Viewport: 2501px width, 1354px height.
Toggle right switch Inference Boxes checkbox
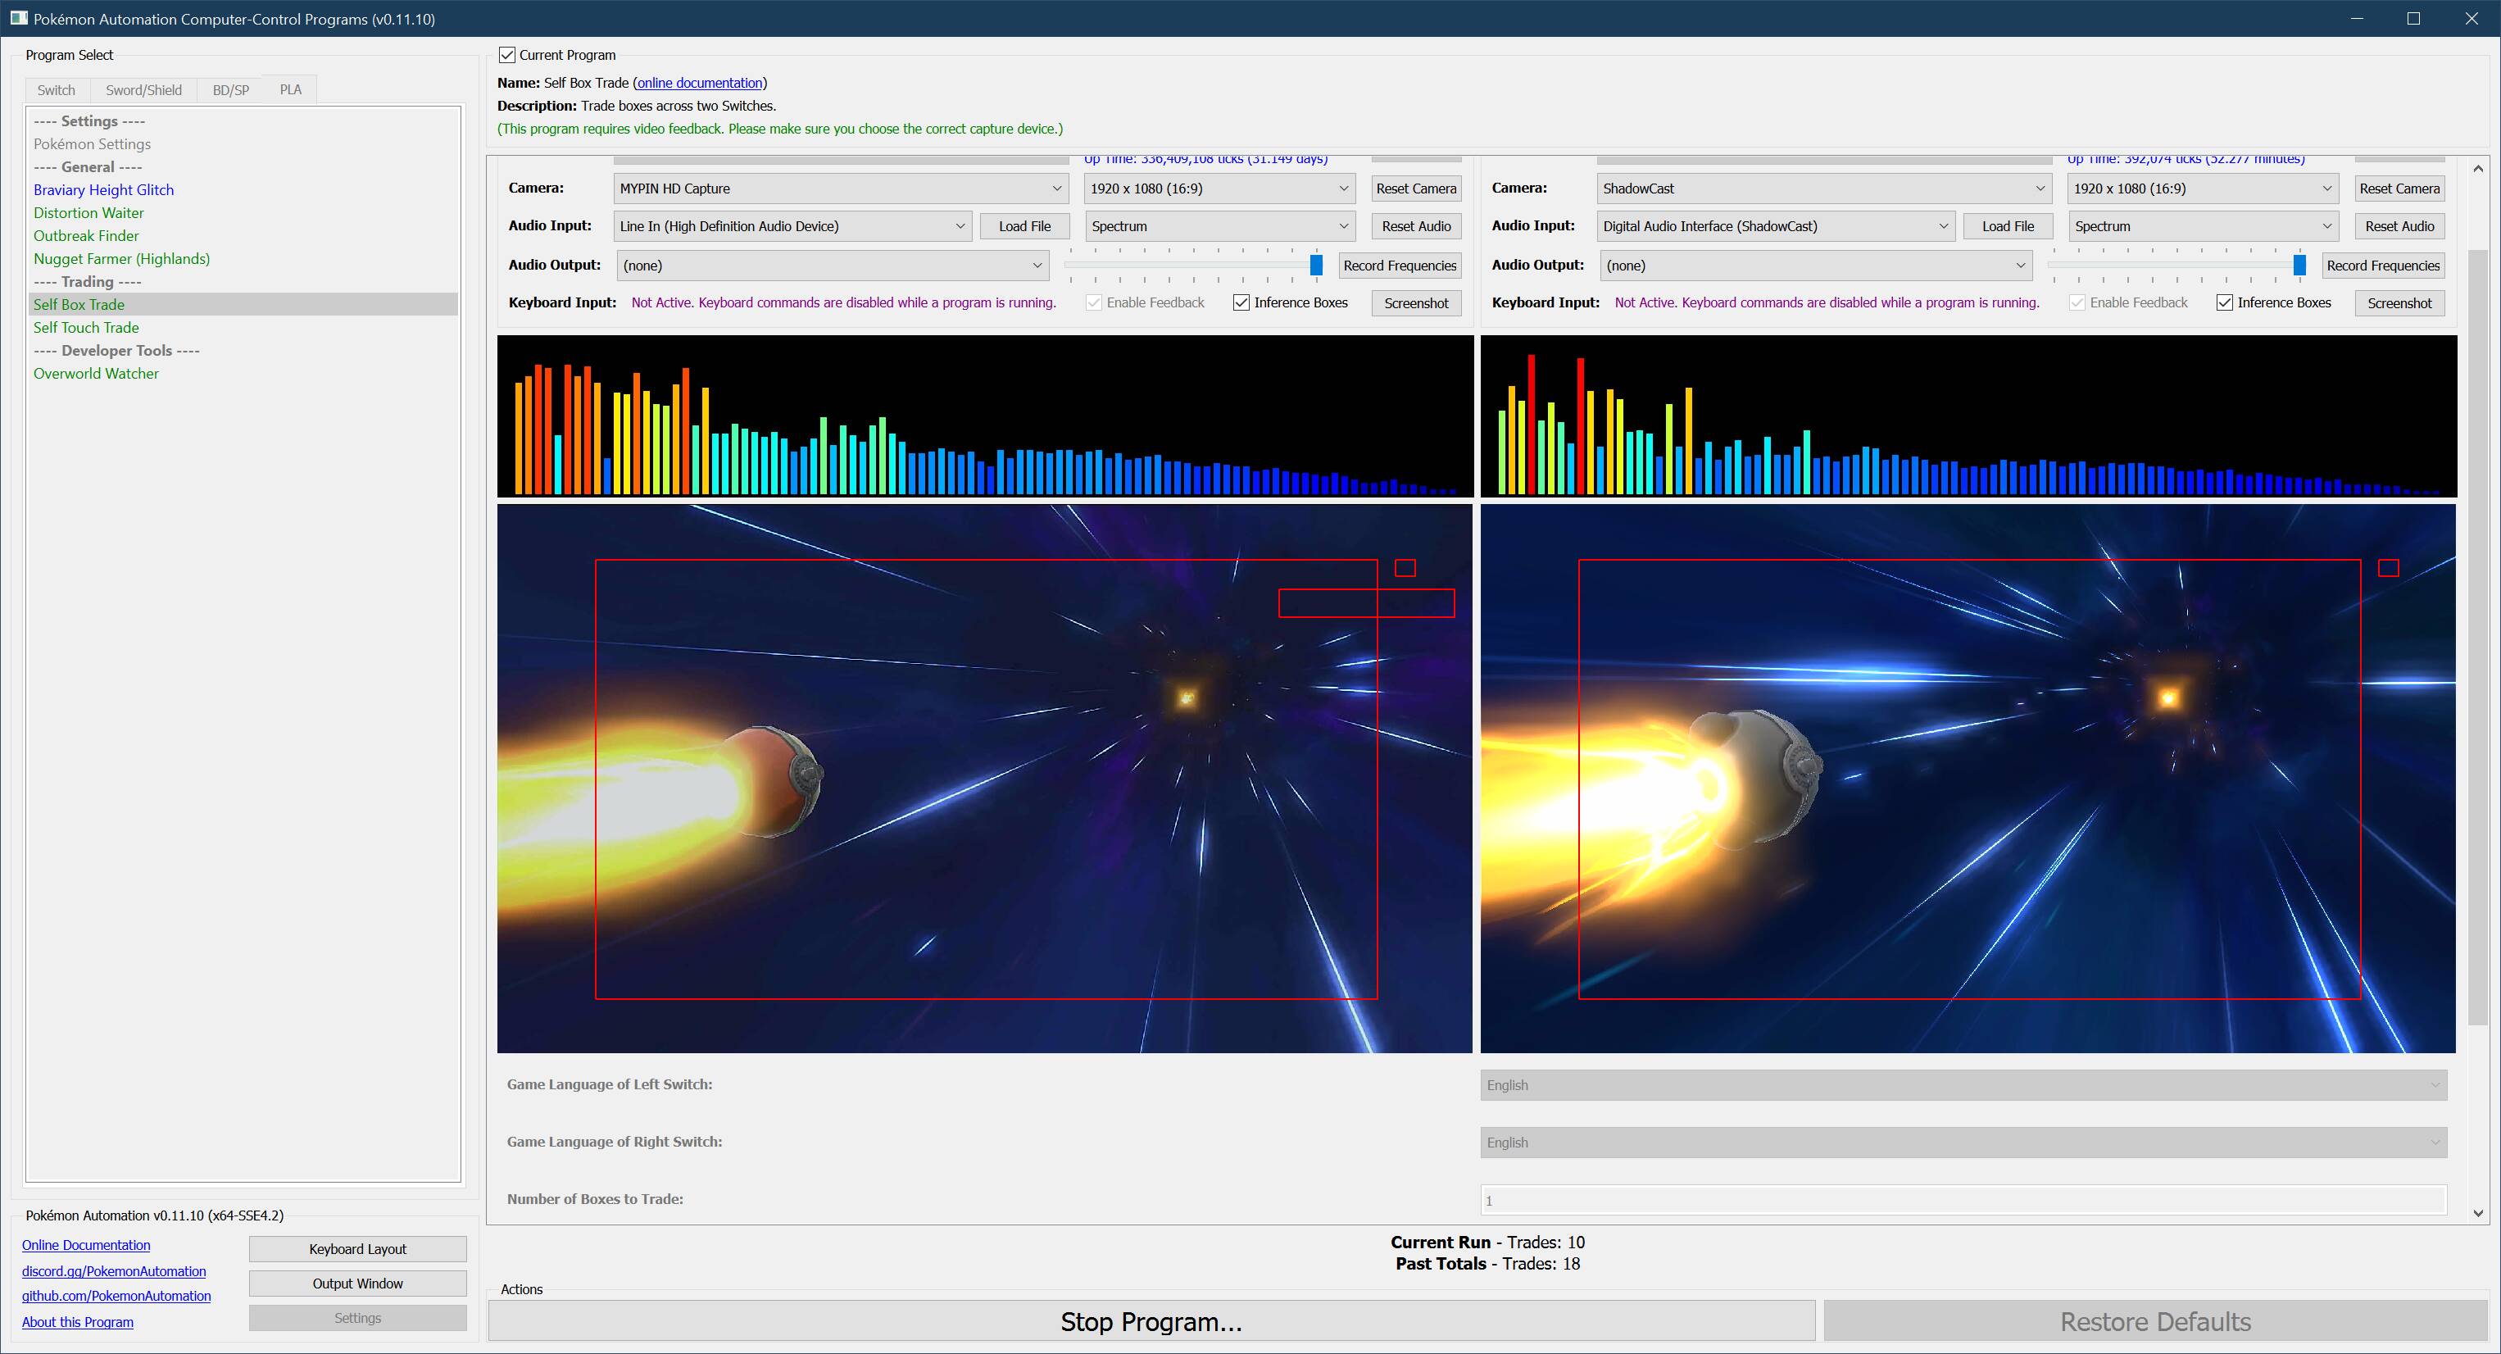point(2224,303)
